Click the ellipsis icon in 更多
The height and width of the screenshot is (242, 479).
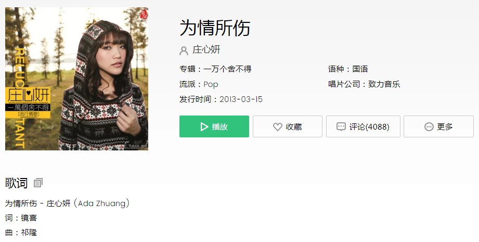[x=429, y=127]
